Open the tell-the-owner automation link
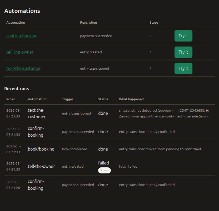 pyautogui.click(x=20, y=52)
